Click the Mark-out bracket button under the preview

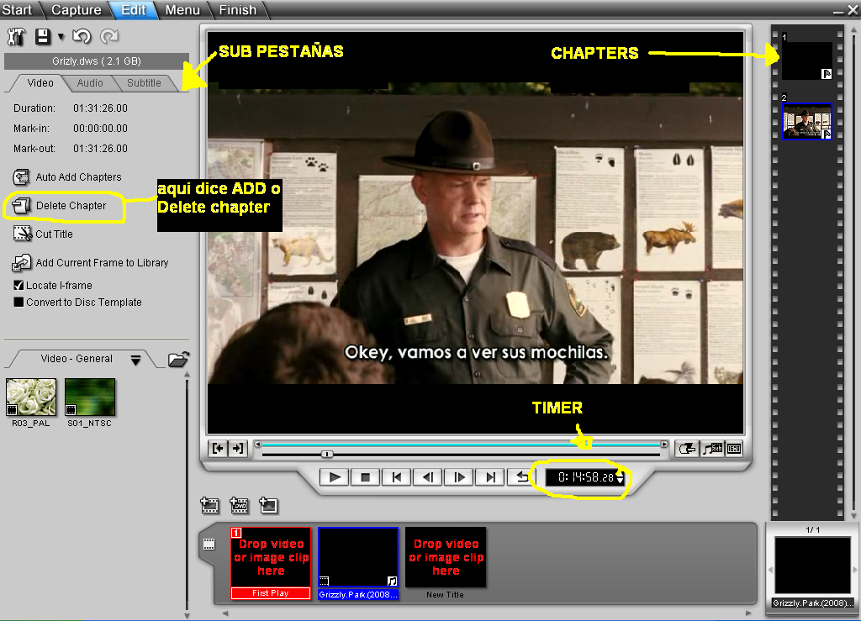[x=238, y=449]
